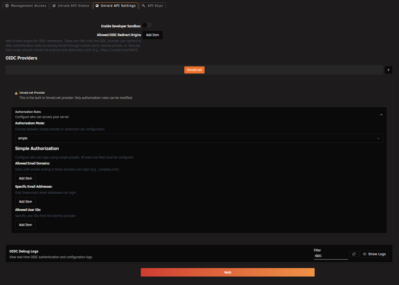Click 'Specific user IDs from the identity provider' text

click(x=45, y=216)
